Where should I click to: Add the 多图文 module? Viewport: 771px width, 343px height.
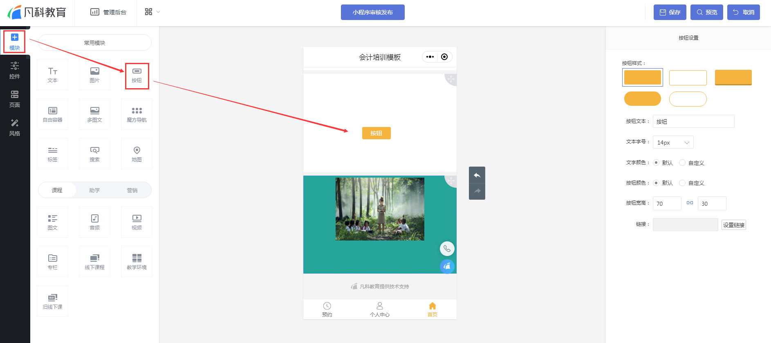pos(94,114)
